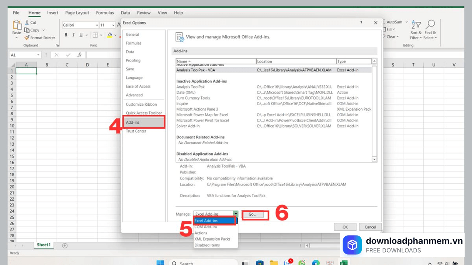Open the Borders dropdown arrow
Viewport: 472px width, 265px height.
pos(101,35)
